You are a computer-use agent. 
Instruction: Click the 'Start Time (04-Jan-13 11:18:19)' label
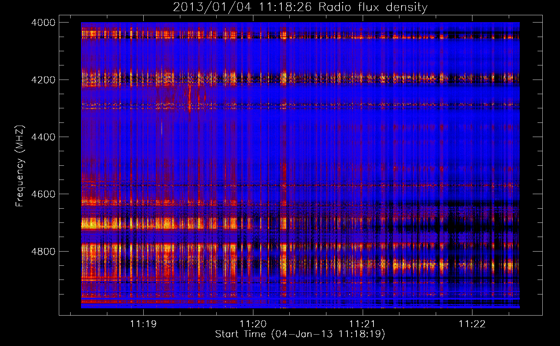click(x=300, y=334)
